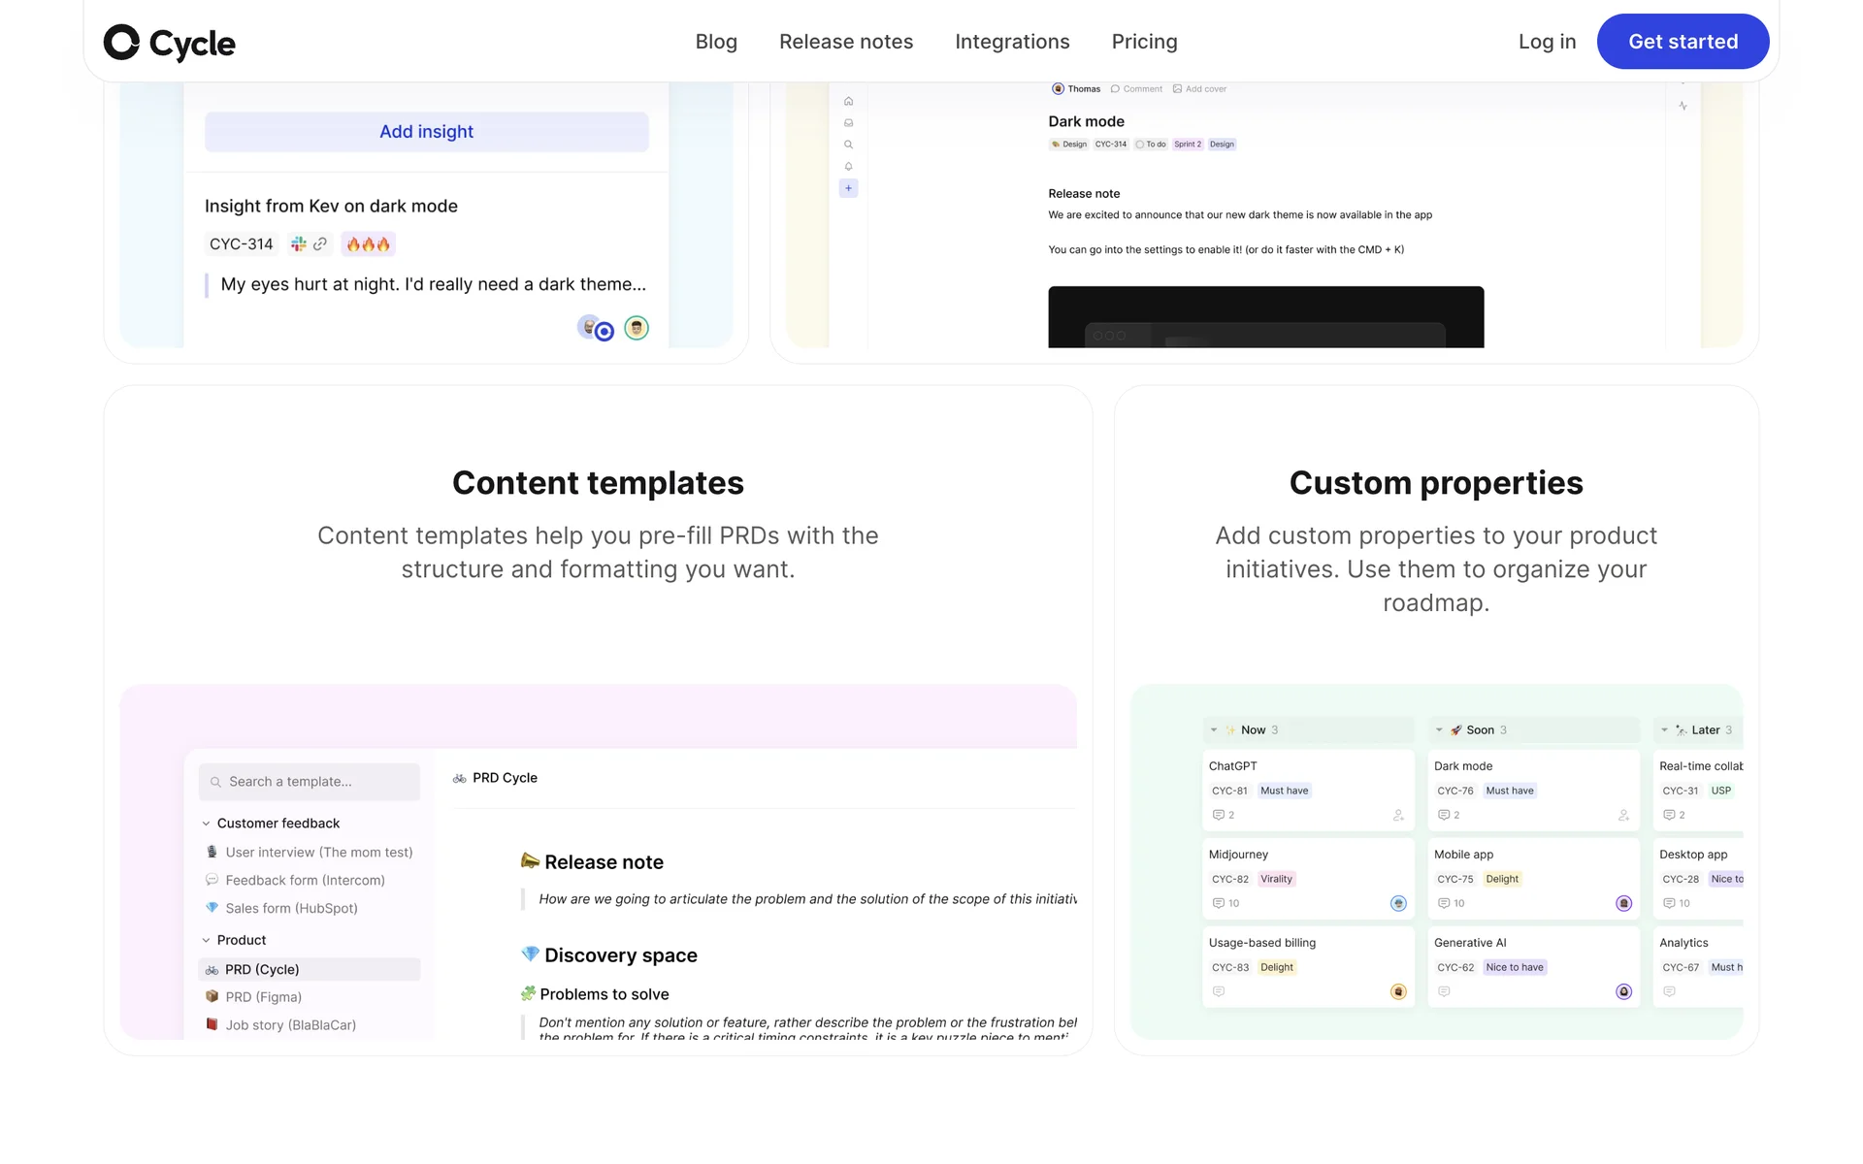The height and width of the screenshot is (1164, 1863).
Task: Click the Slack icon next to CYC-314
Action: [x=299, y=244]
